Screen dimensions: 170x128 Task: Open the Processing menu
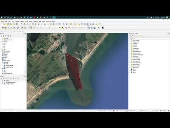tap(49, 22)
